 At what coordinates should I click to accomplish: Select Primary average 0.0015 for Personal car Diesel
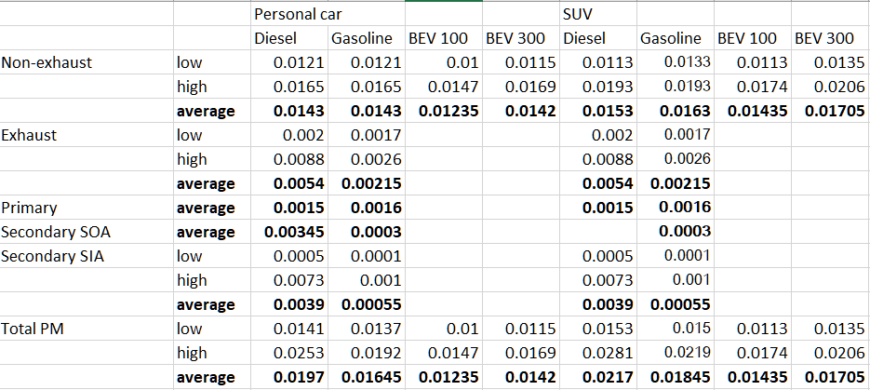coord(299,208)
